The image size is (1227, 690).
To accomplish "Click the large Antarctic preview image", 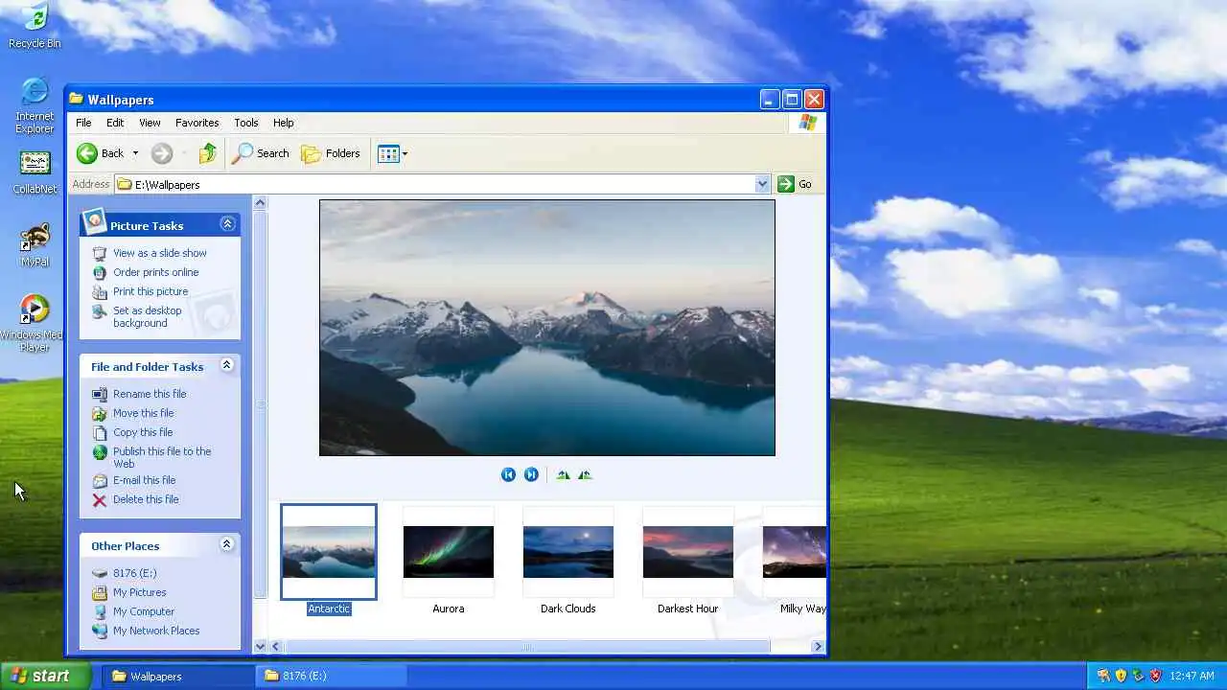I will coord(547,328).
